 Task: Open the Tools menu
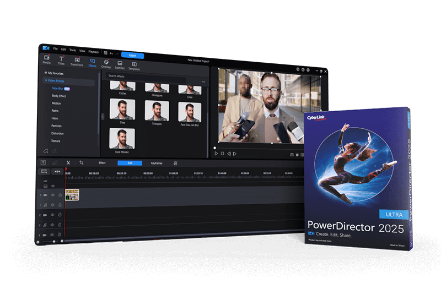[73, 50]
